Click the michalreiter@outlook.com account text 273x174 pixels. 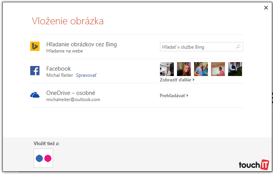pos(73,100)
